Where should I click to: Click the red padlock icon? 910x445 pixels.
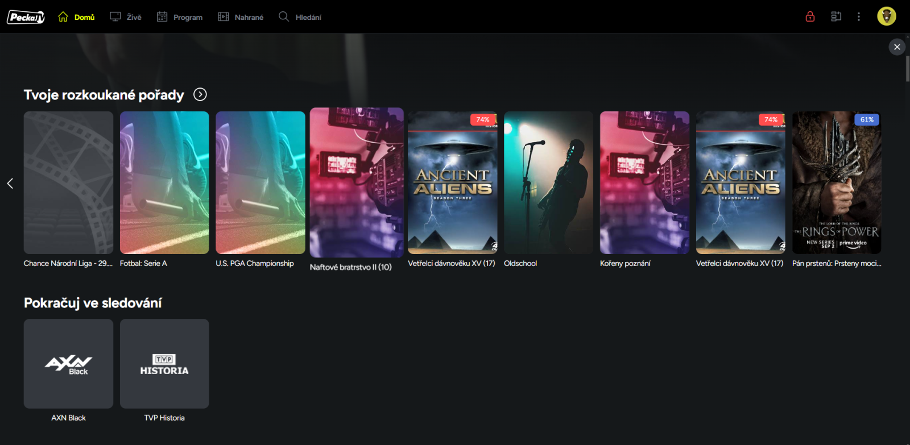click(810, 16)
